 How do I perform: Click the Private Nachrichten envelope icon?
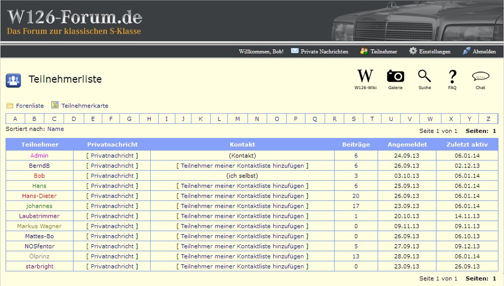(294, 51)
